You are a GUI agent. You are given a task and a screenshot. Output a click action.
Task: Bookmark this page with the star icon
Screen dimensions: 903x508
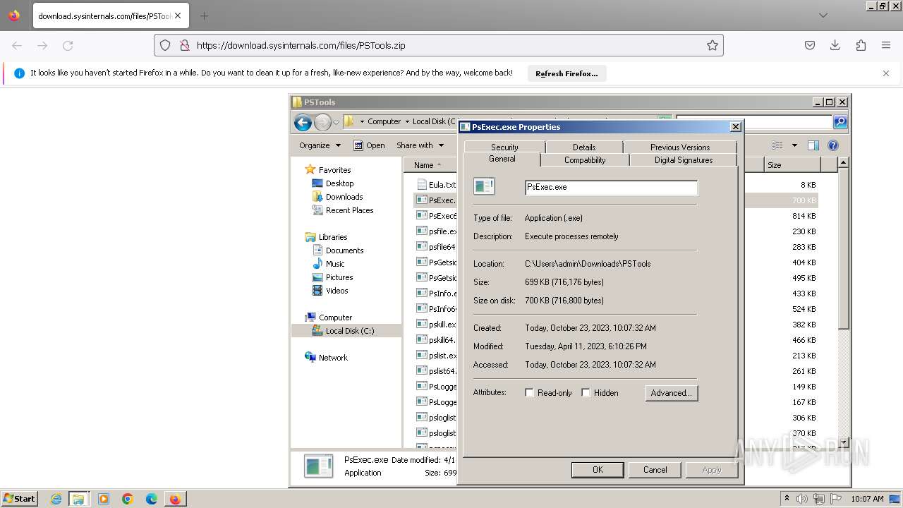click(x=713, y=45)
